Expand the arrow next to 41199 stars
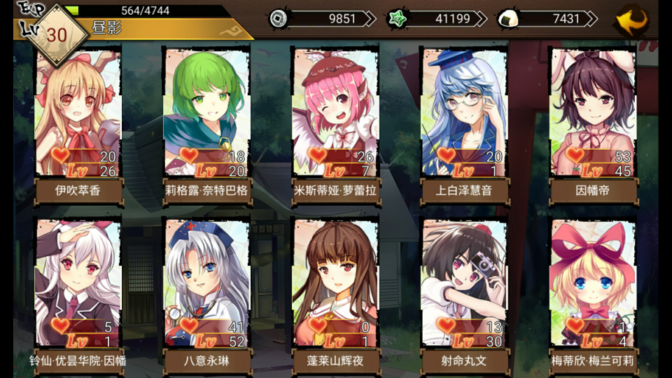This screenshot has height=378, width=672. [482, 19]
